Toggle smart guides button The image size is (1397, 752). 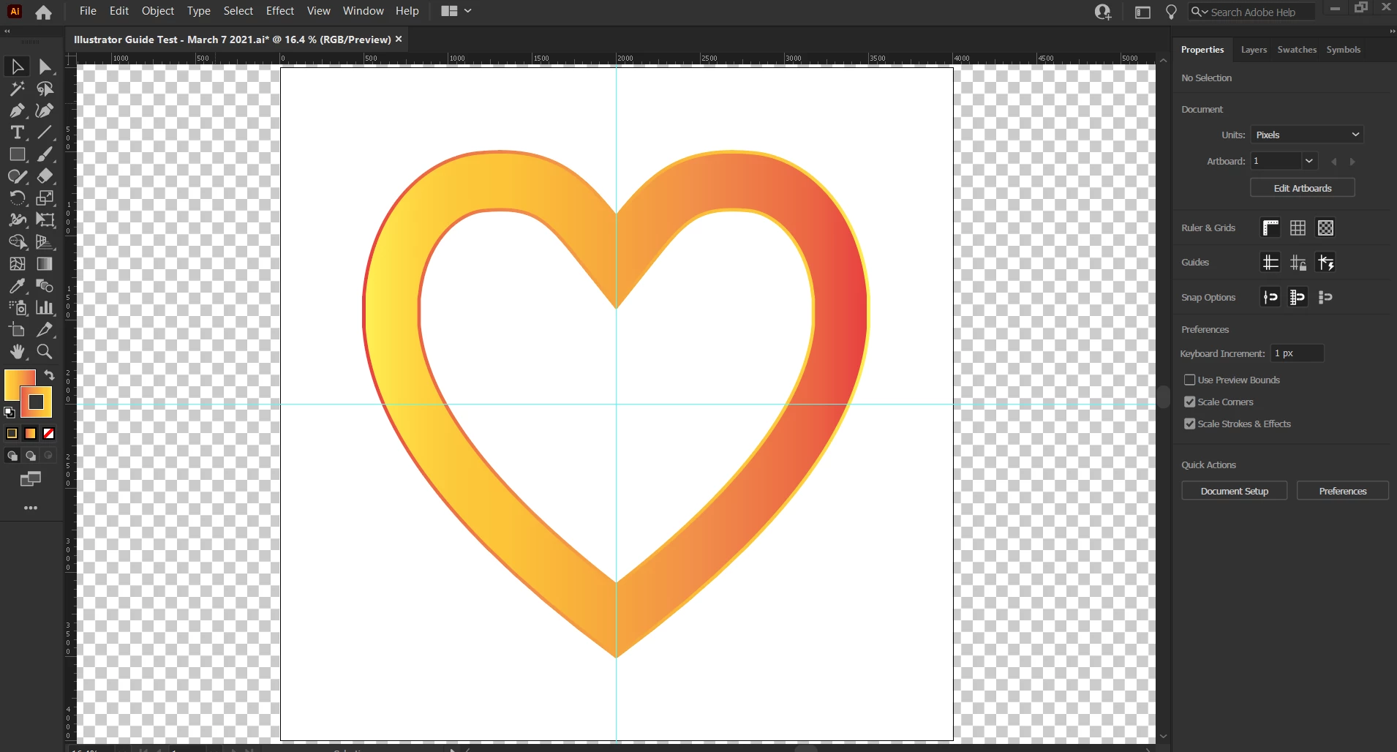(x=1325, y=262)
